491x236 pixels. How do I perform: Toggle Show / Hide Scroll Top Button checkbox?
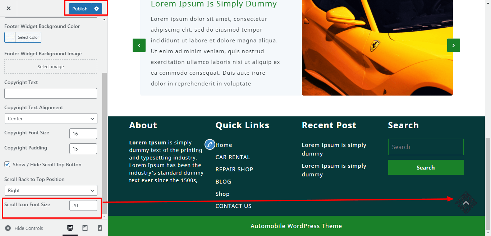click(7, 164)
